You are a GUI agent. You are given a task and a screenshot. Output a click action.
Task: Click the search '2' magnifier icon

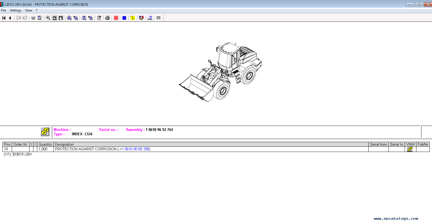pyautogui.click(x=84, y=18)
